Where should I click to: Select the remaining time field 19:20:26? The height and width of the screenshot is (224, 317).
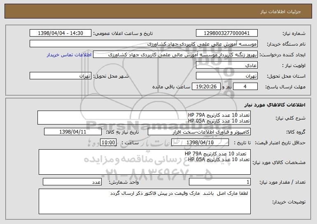coord(206,87)
